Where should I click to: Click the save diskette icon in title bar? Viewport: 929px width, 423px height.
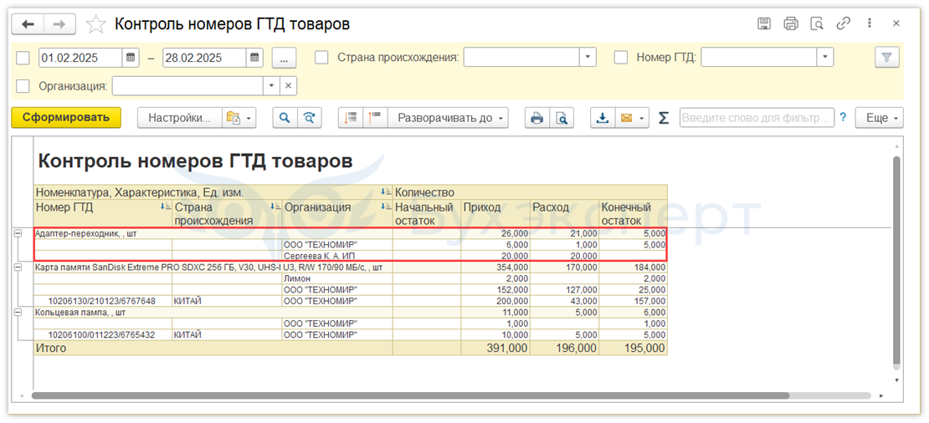[x=764, y=24]
